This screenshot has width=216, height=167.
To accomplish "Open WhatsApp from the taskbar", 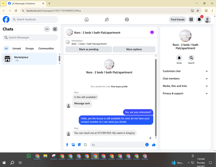I will pos(29,156).
